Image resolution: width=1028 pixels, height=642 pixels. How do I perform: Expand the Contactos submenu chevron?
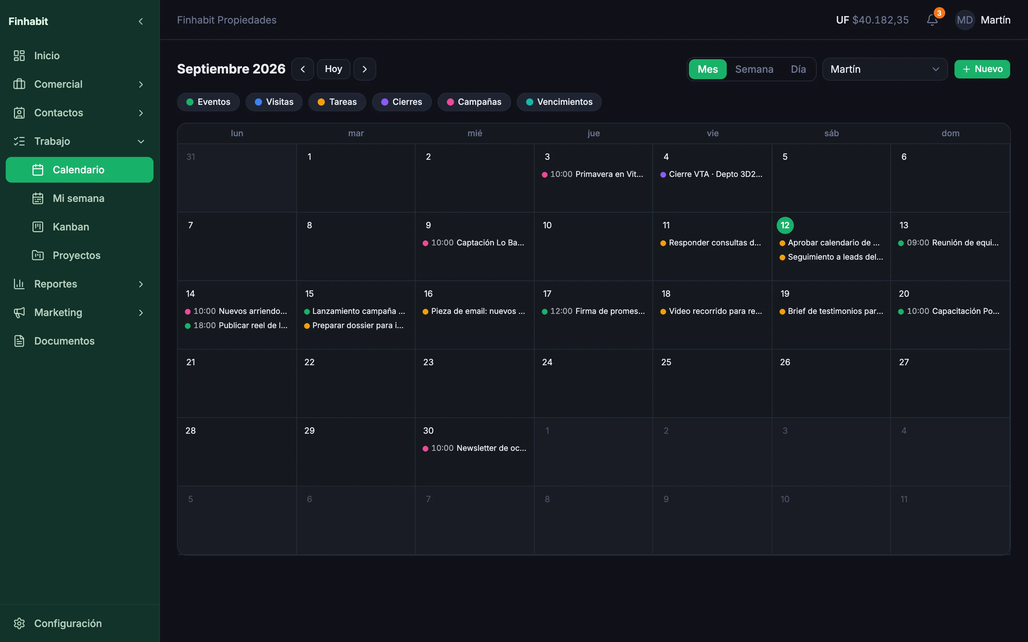tap(141, 112)
